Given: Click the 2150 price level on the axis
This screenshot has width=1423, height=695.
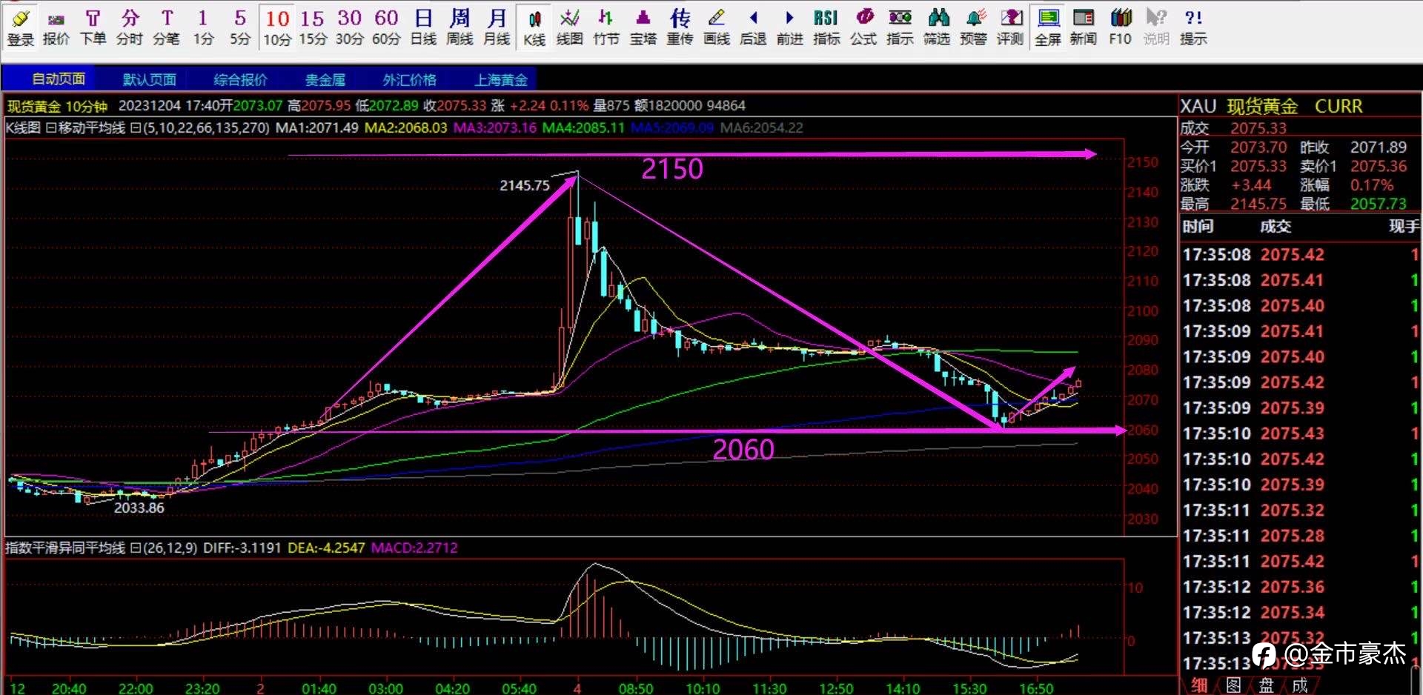Looking at the screenshot, I should [x=1142, y=162].
